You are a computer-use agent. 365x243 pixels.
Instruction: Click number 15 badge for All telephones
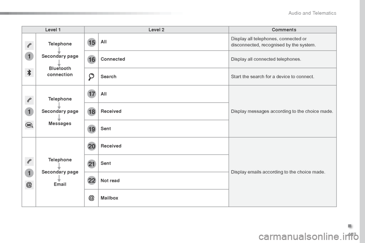[x=92, y=43]
